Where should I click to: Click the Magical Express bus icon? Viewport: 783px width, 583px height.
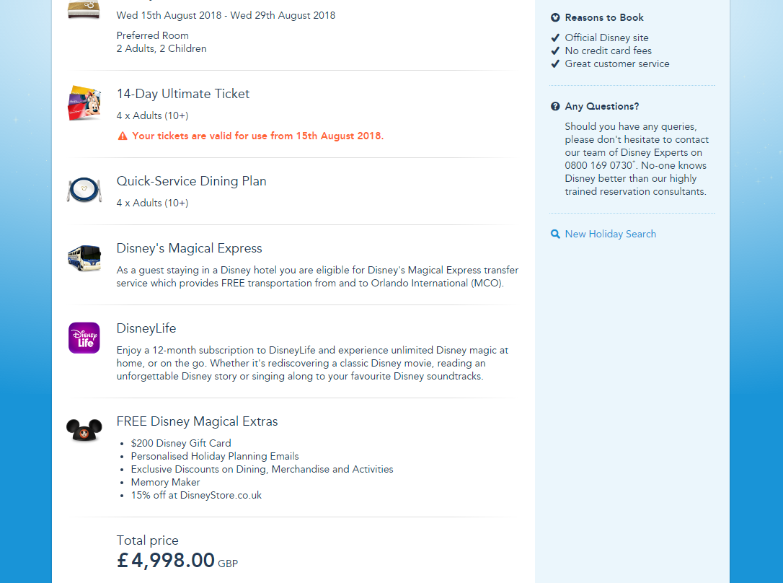(84, 258)
